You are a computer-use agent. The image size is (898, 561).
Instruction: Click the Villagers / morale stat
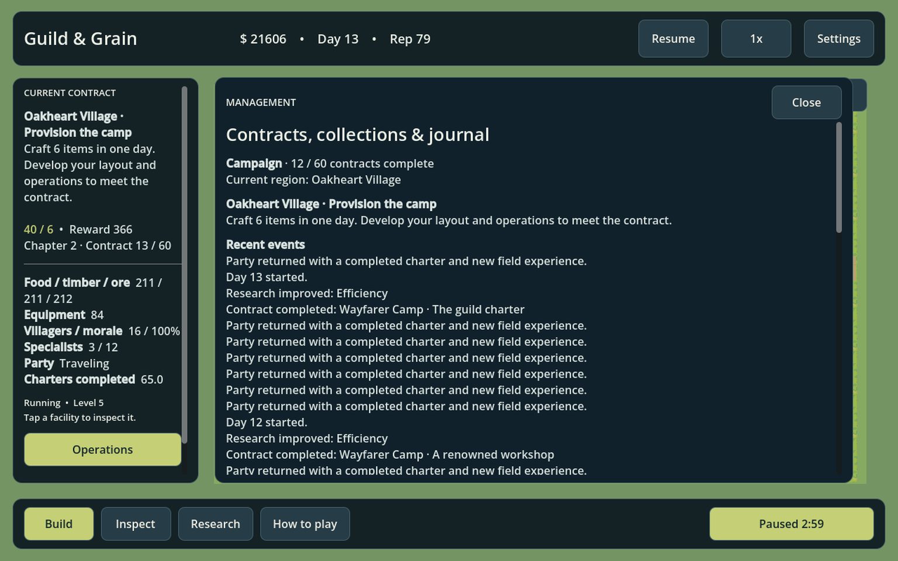(x=102, y=331)
